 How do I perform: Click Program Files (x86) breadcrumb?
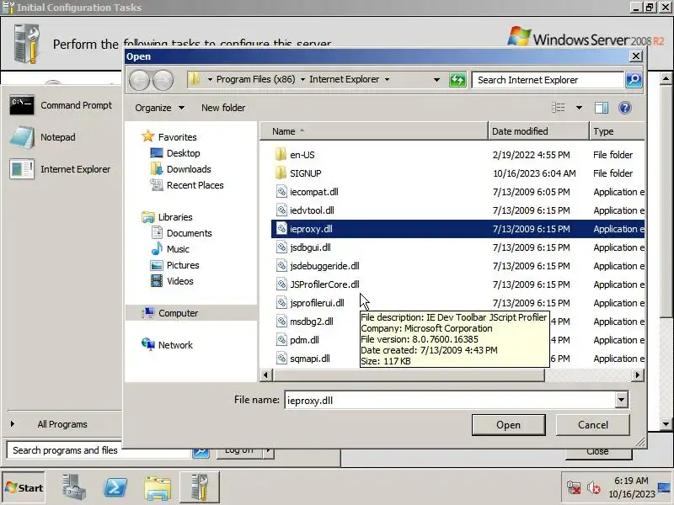click(255, 79)
